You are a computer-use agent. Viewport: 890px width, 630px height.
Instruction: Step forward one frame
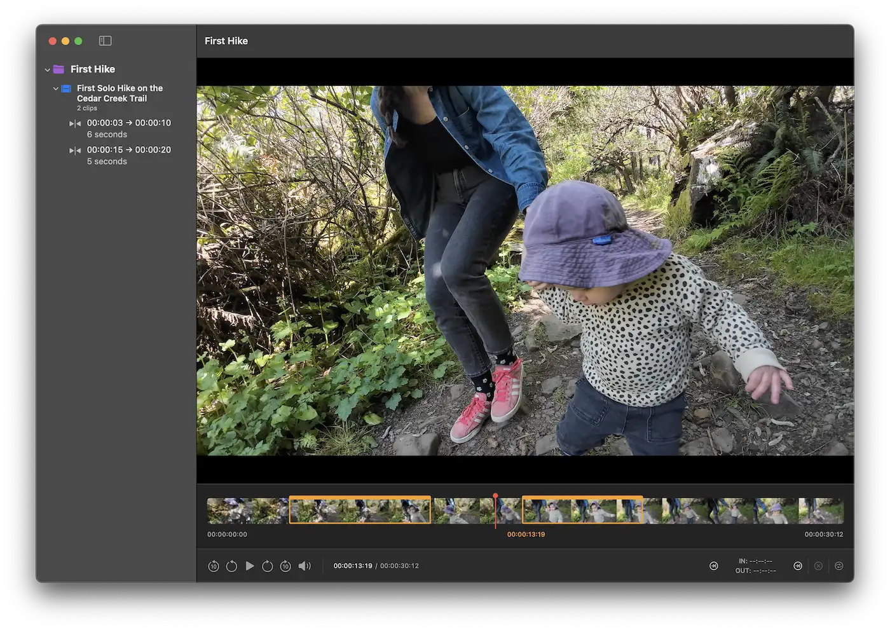[x=268, y=566]
